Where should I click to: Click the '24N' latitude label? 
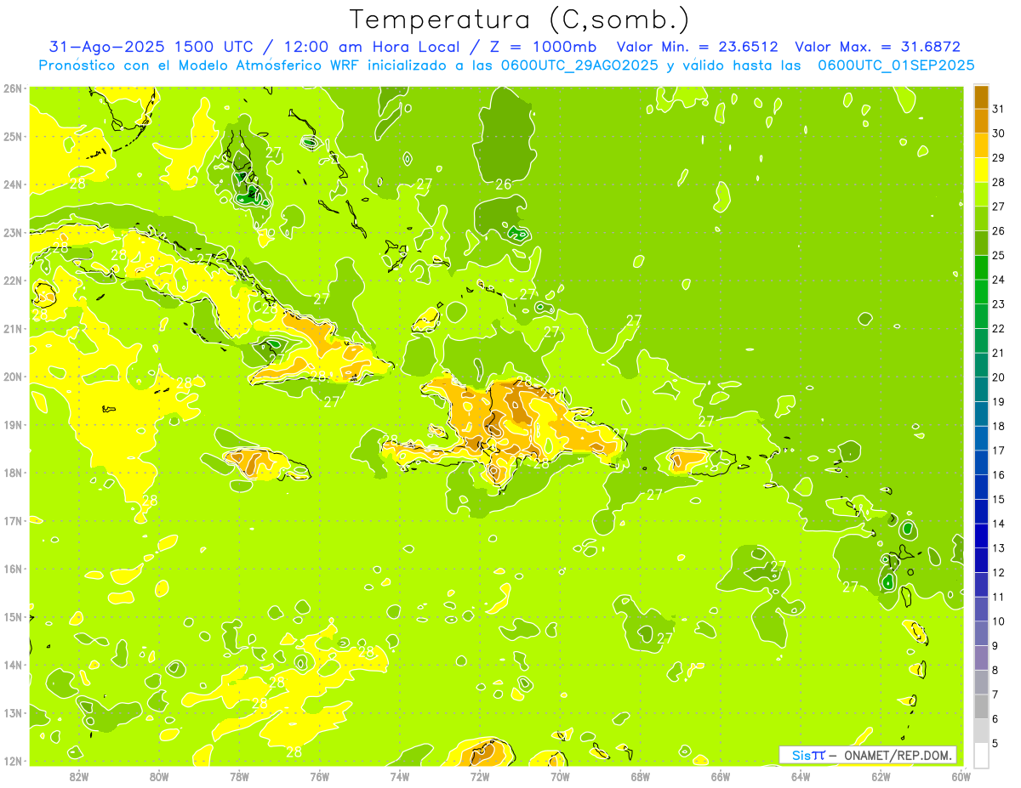tap(13, 184)
